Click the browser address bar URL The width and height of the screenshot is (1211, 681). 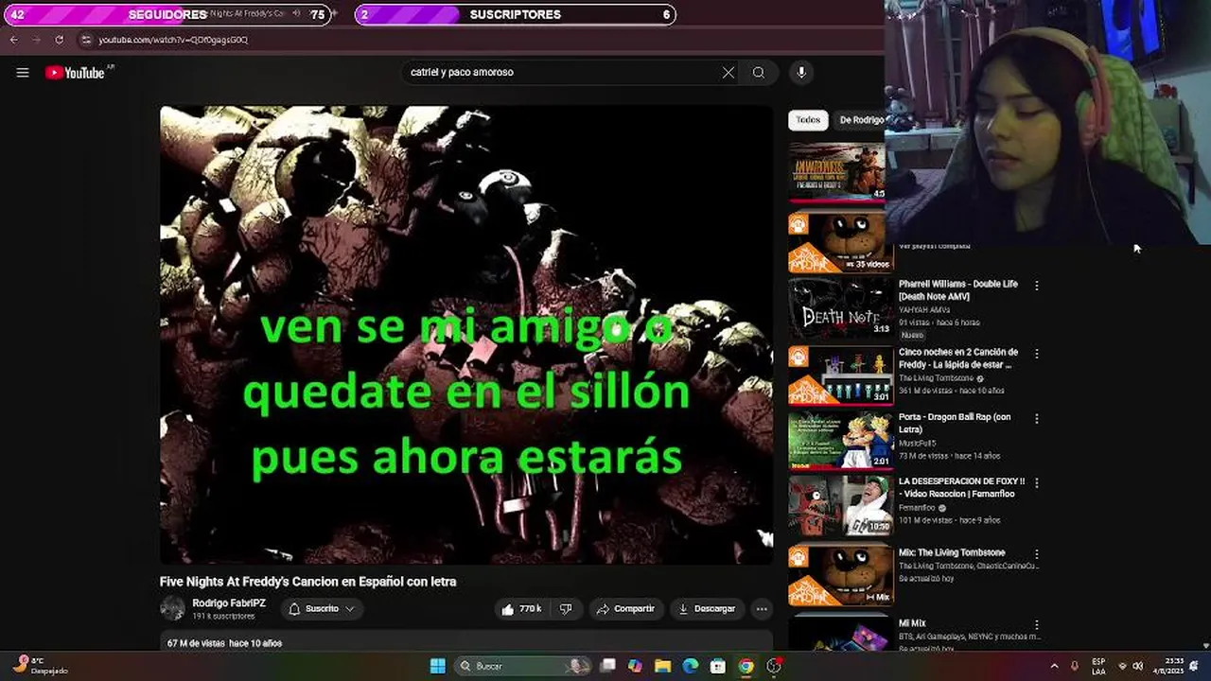173,40
